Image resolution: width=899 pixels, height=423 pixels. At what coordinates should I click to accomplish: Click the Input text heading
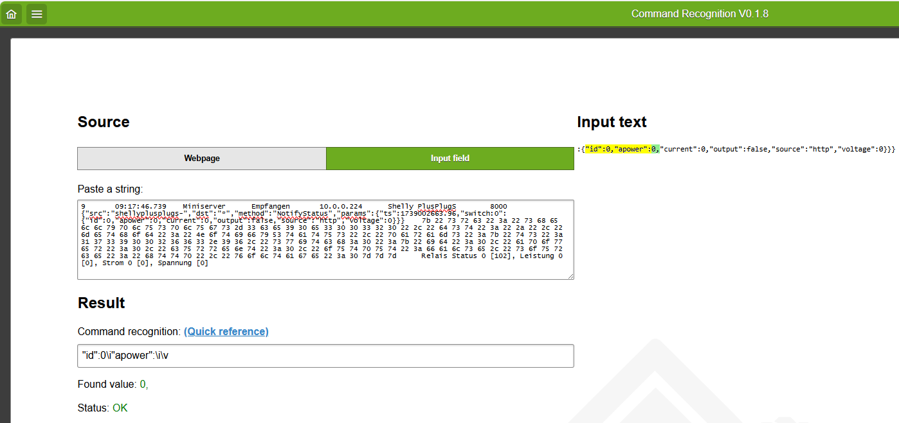coord(612,122)
